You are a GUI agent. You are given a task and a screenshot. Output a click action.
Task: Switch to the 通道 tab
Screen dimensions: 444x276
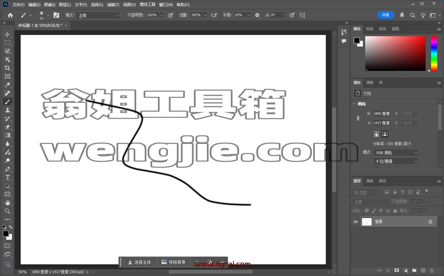coord(370,181)
